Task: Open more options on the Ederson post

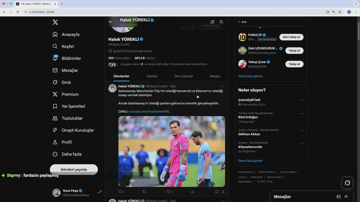Action: click(223, 86)
